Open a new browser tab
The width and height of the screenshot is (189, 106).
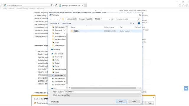click(x=85, y=5)
